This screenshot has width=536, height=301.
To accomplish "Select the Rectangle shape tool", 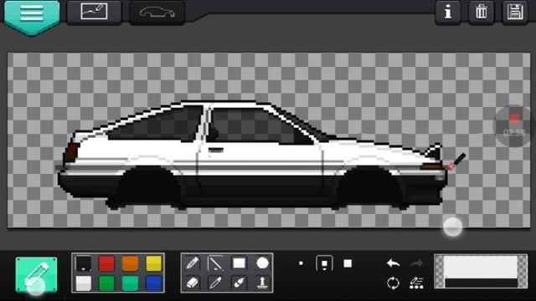I will (239, 263).
